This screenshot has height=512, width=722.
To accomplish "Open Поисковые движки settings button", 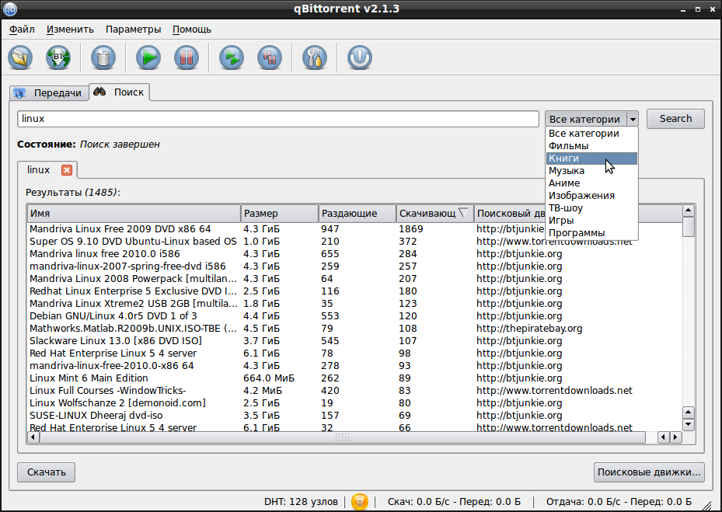I will coord(649,472).
